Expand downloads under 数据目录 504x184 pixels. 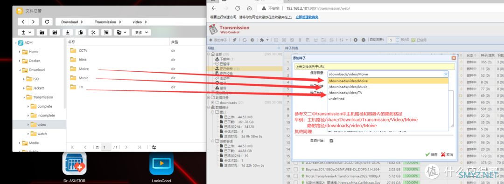(x=213, y=102)
